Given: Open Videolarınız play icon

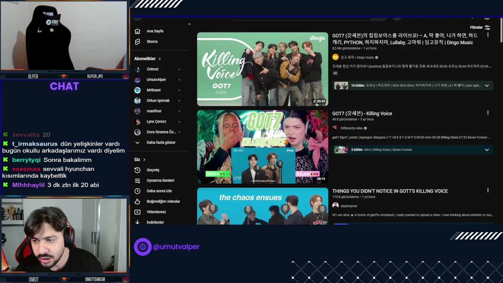Looking at the screenshot, I should tap(137, 212).
